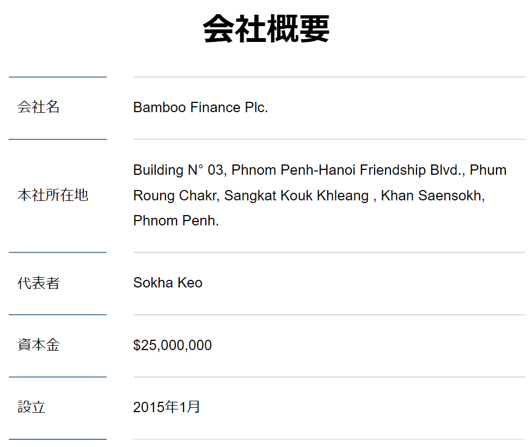Click the surname Keo
The image size is (532, 447).
tap(190, 283)
